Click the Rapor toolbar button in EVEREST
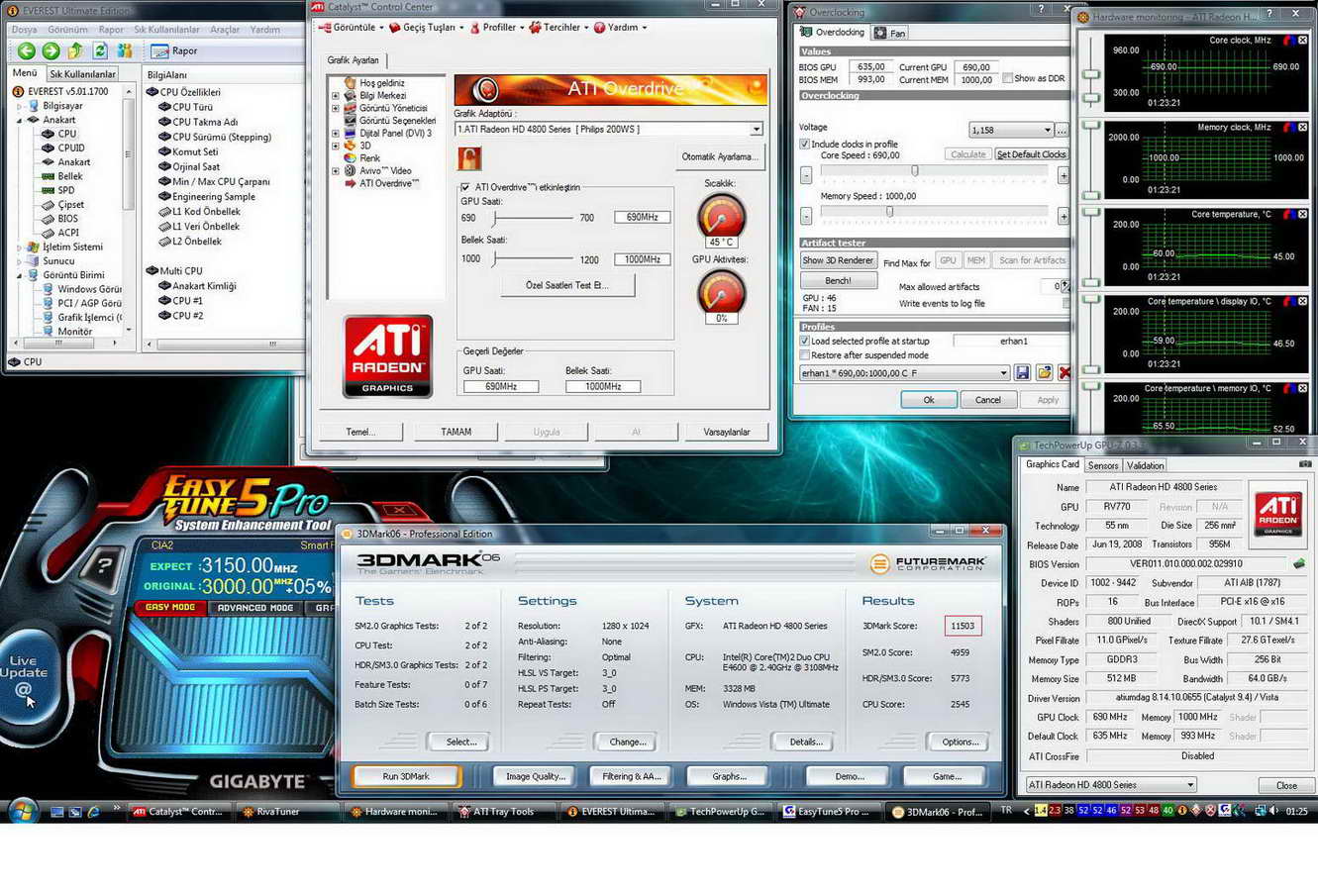1318x891 pixels. (x=174, y=50)
